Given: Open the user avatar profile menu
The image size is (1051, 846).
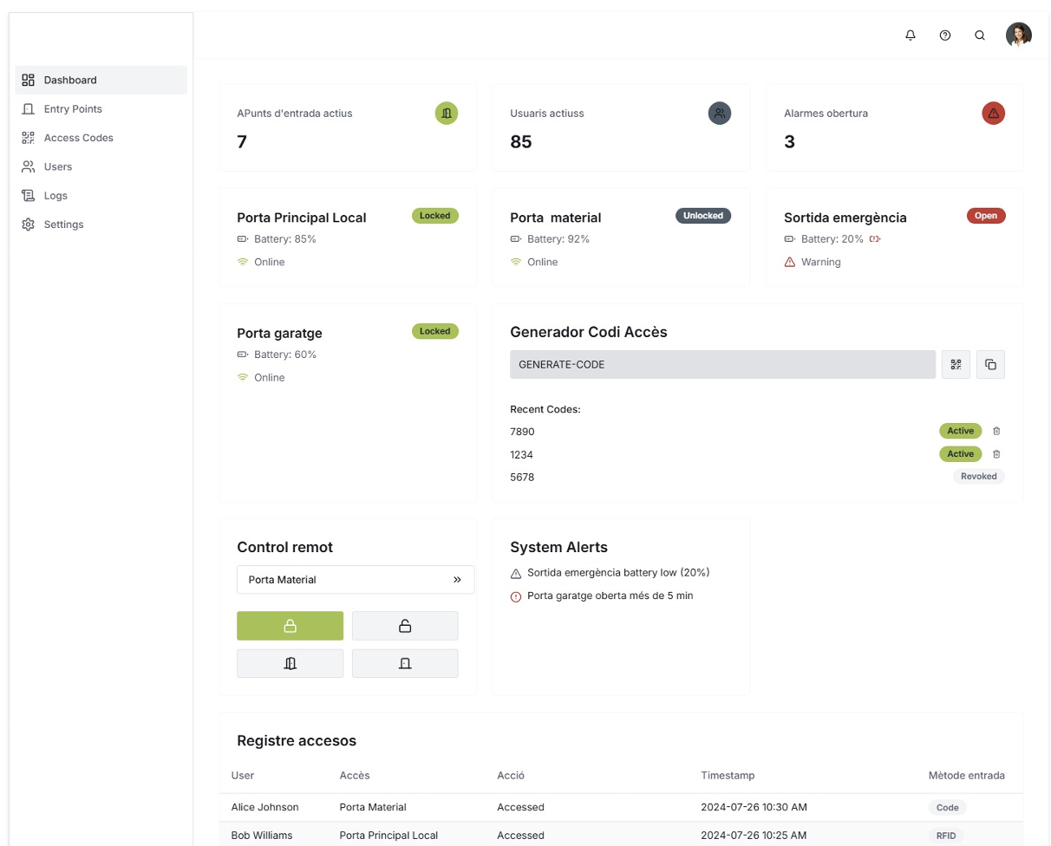Looking at the screenshot, I should pos(1018,36).
